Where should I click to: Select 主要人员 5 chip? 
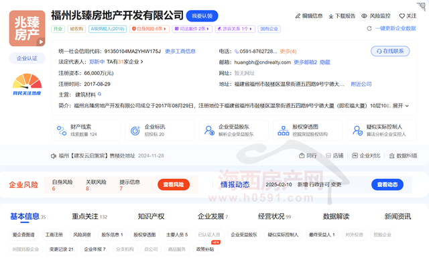click(x=177, y=235)
